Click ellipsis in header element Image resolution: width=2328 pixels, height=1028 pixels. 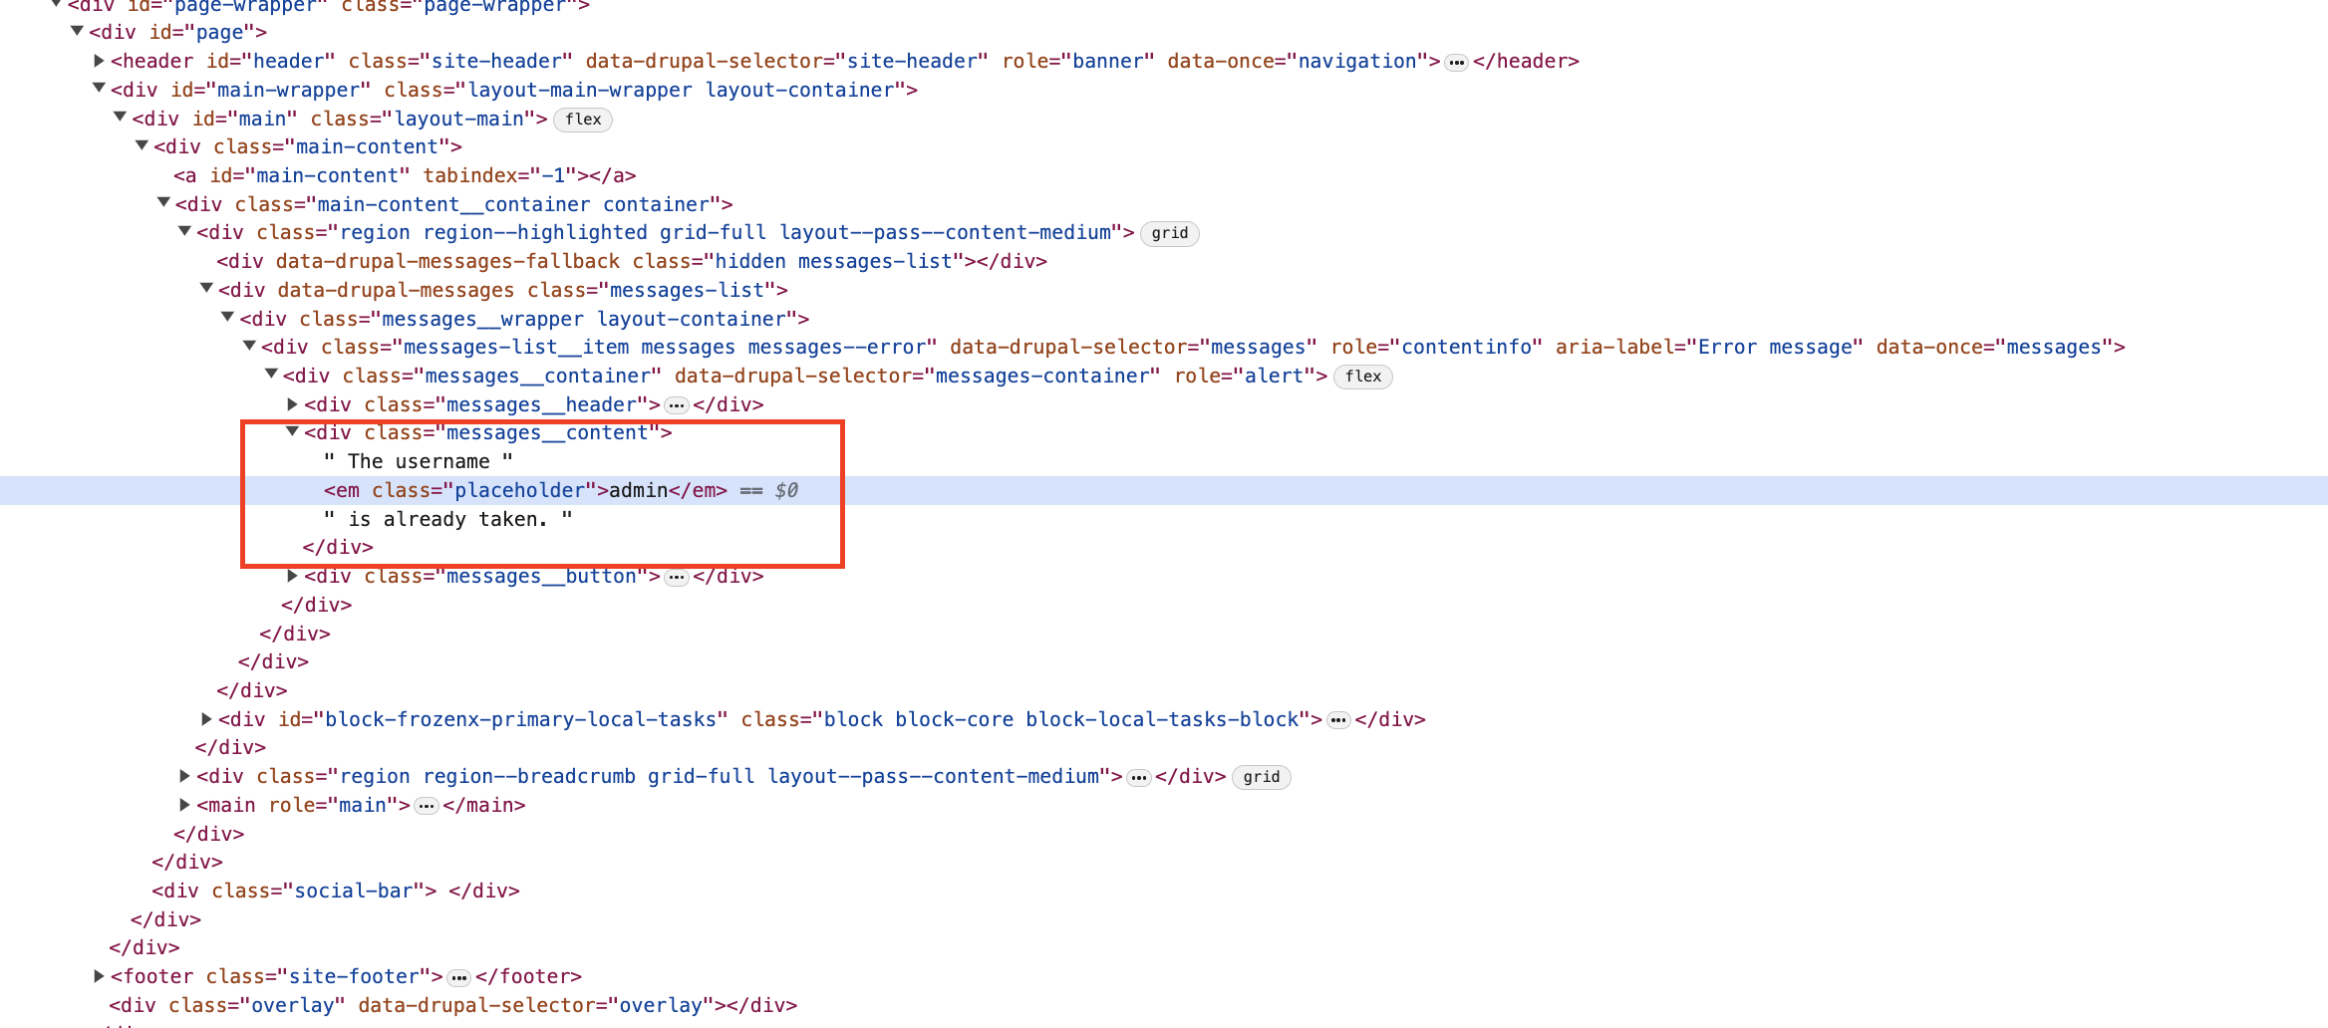point(1457,63)
